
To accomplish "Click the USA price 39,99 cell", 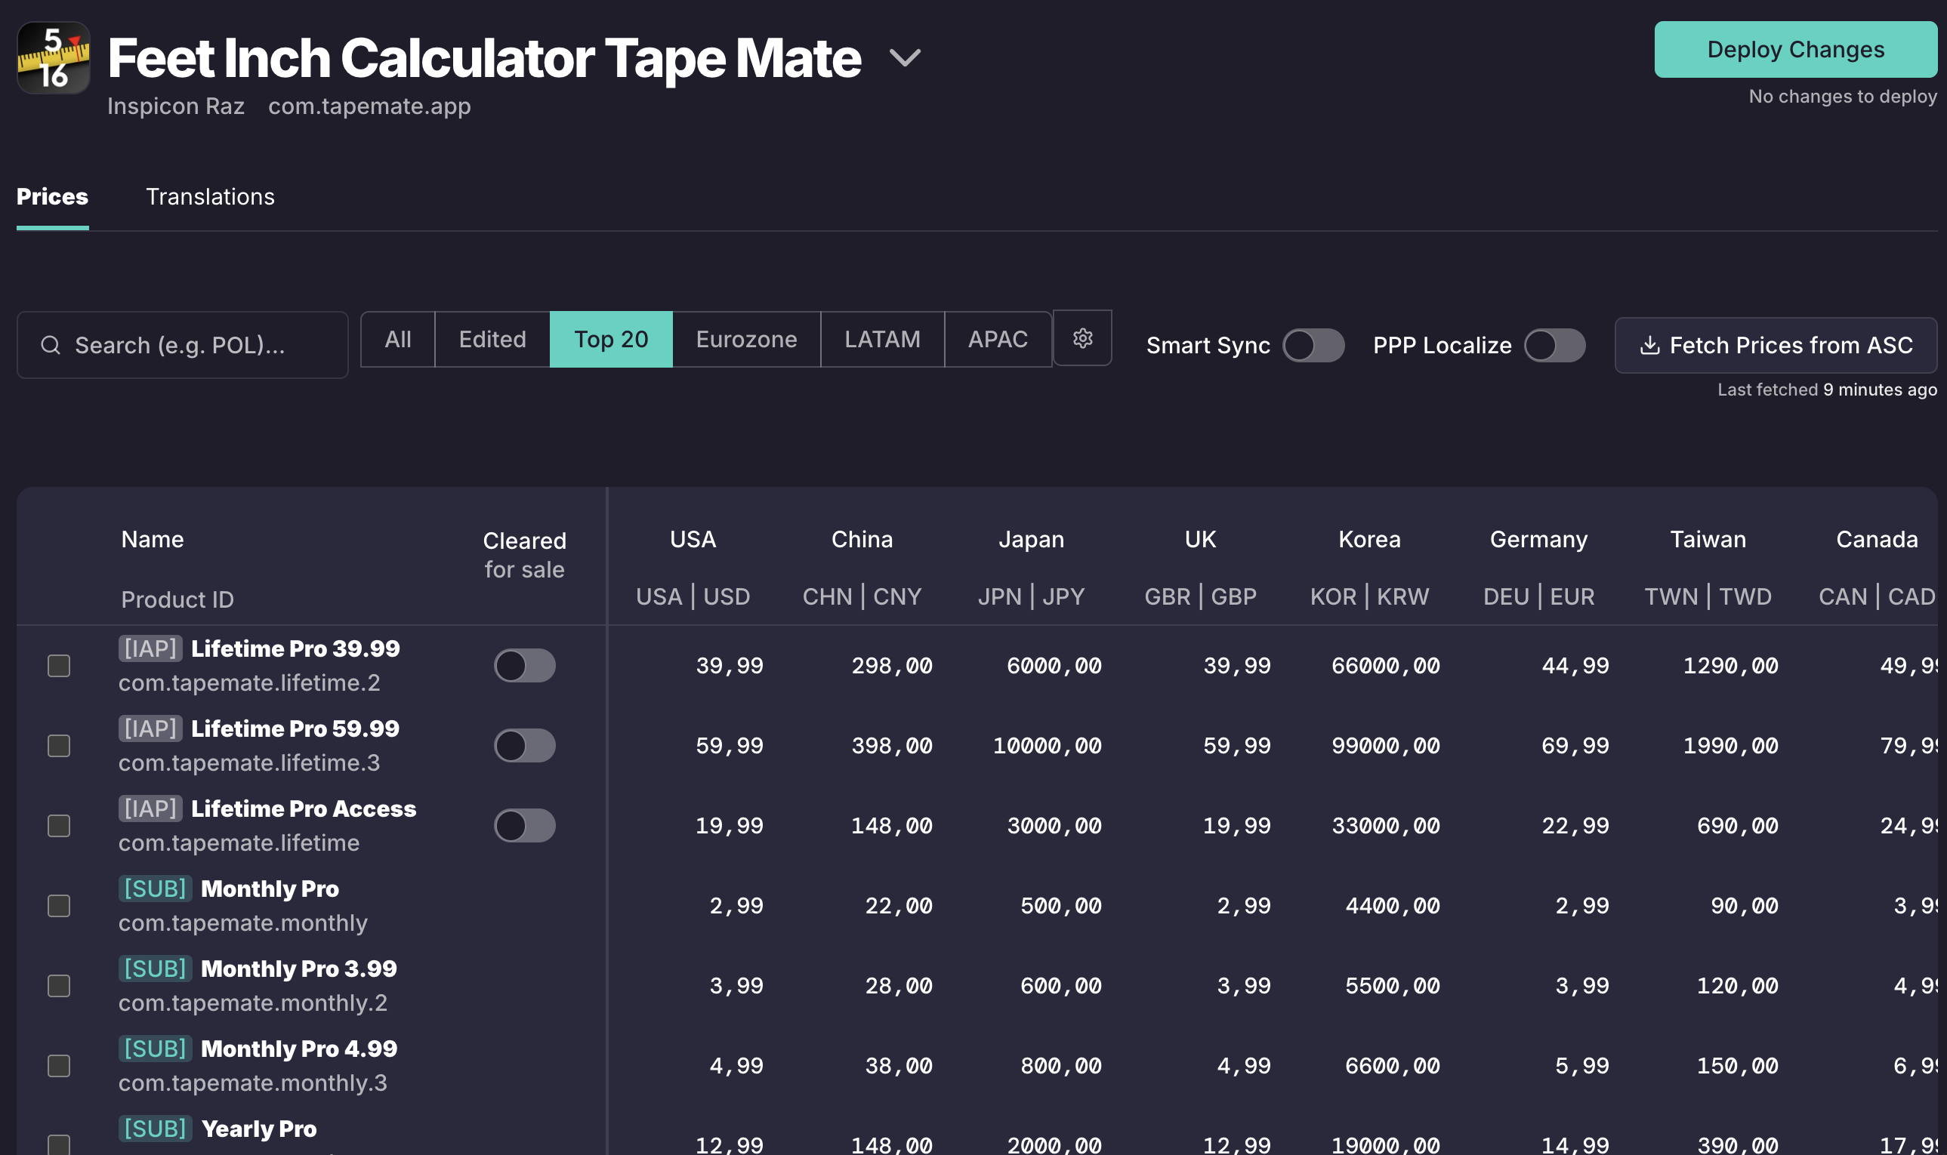I will 730,666.
